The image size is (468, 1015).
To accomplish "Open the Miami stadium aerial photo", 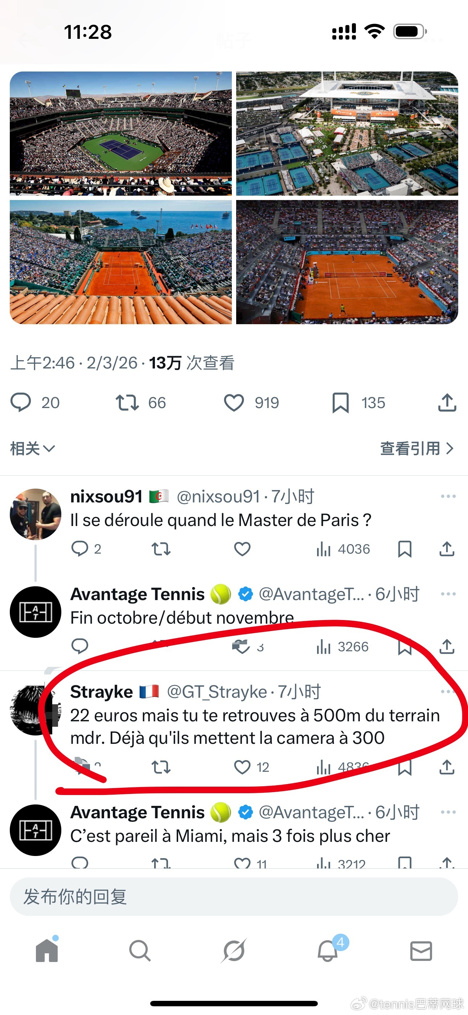I will tap(347, 133).
